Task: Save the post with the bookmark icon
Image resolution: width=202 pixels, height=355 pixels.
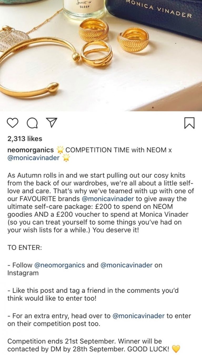Action: pyautogui.click(x=189, y=123)
